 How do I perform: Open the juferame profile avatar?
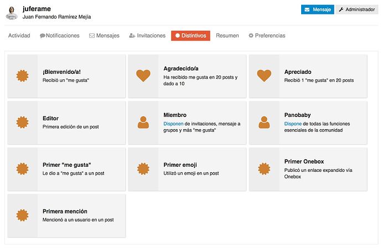click(12, 13)
